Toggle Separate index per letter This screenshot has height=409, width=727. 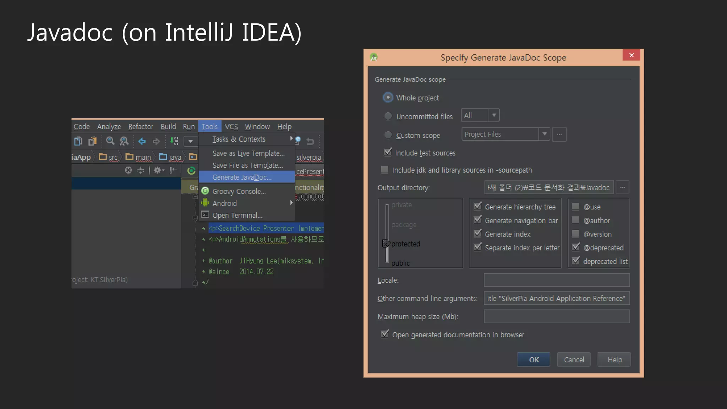point(478,247)
